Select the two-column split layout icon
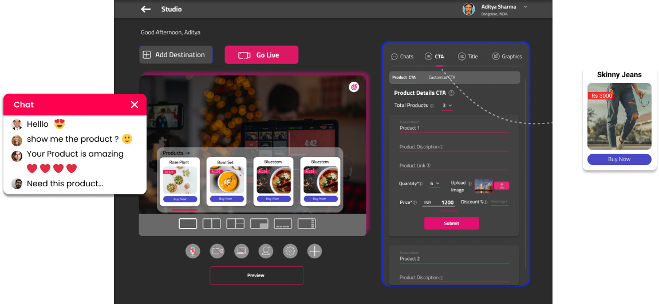The width and height of the screenshot is (659, 304). coord(211,224)
